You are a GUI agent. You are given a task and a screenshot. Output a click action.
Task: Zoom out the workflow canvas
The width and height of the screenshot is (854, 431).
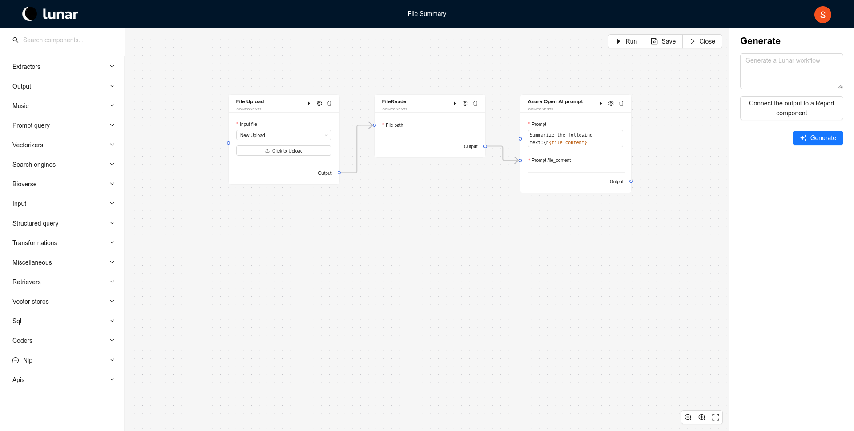[688, 417]
